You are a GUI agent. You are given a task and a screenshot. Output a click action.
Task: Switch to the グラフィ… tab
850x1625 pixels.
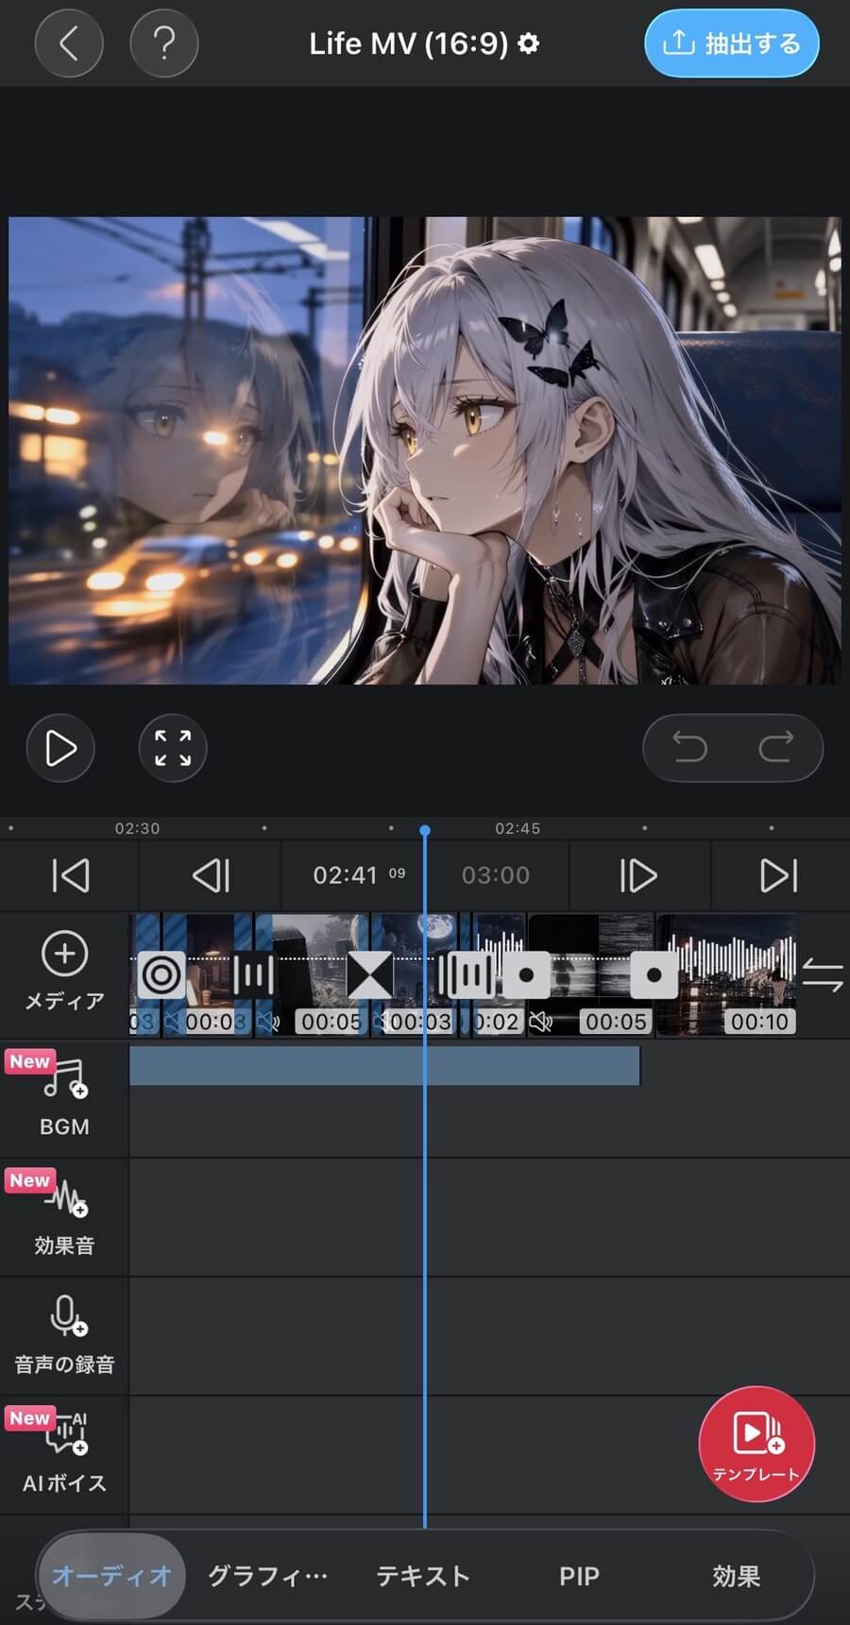pos(267,1576)
